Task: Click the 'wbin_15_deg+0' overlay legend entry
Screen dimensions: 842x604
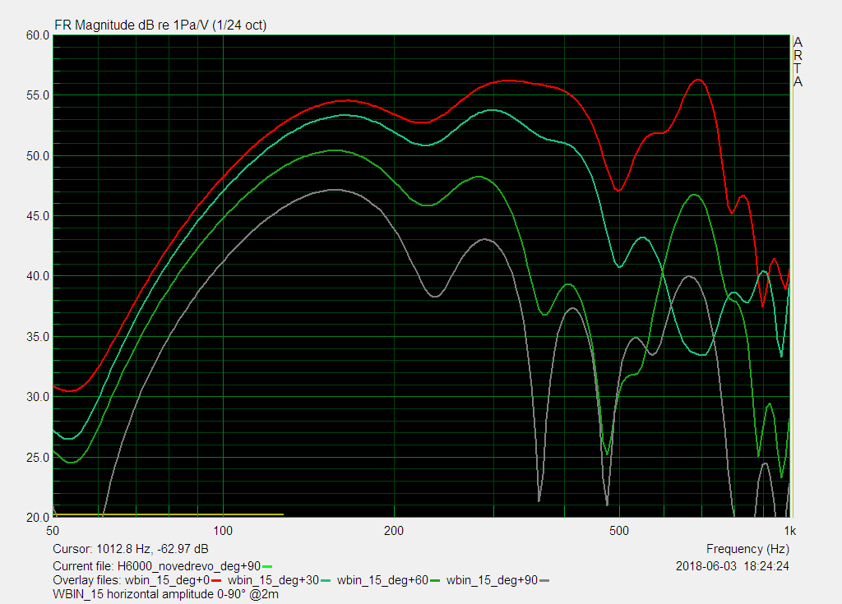Action: click(x=167, y=580)
